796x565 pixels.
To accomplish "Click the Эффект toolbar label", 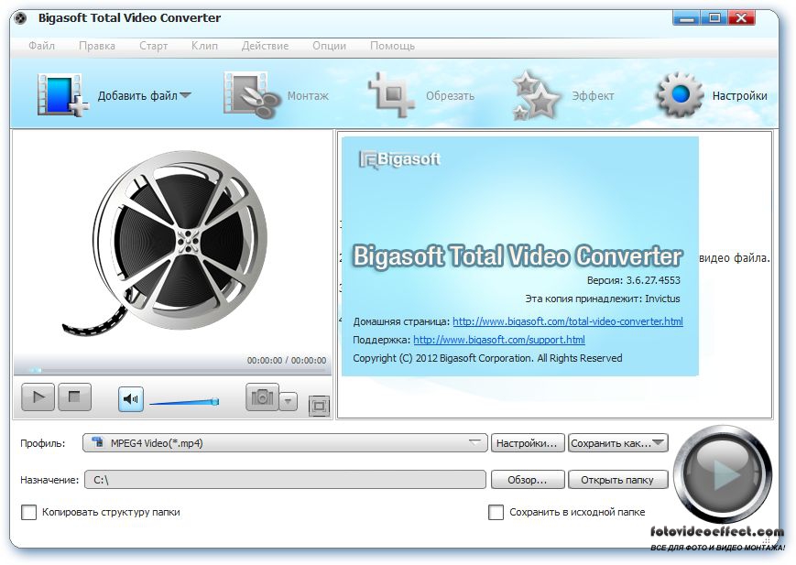I will coord(593,95).
